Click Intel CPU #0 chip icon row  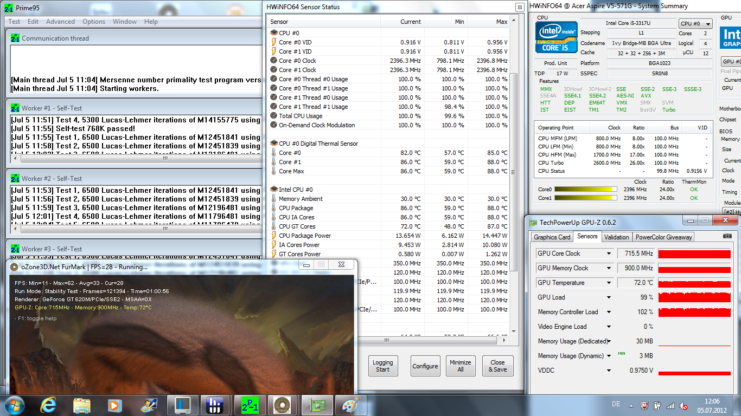click(x=274, y=190)
